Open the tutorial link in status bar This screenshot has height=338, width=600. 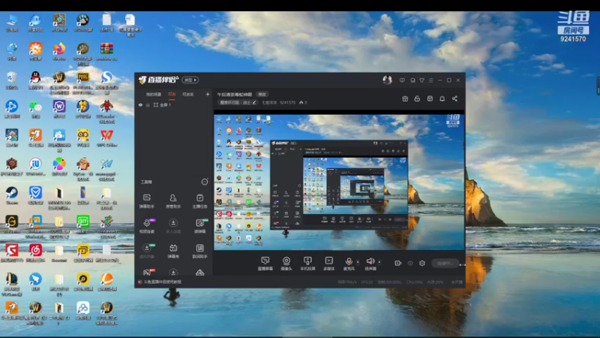pyautogui.click(x=162, y=282)
